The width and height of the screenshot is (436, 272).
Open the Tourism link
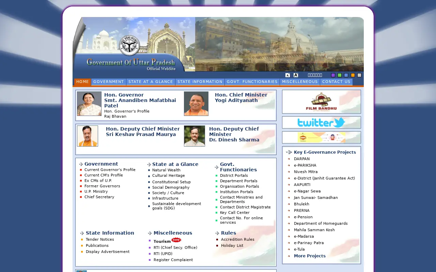pos(162,242)
